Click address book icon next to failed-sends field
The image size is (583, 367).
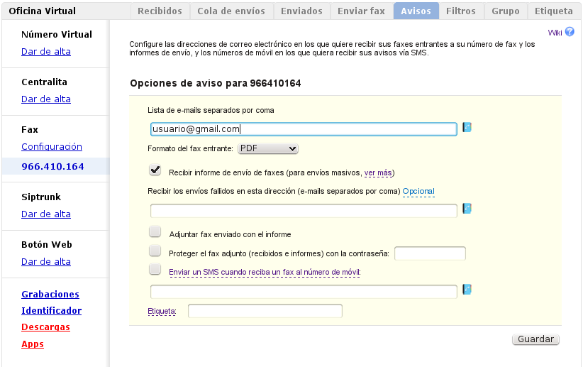(467, 209)
